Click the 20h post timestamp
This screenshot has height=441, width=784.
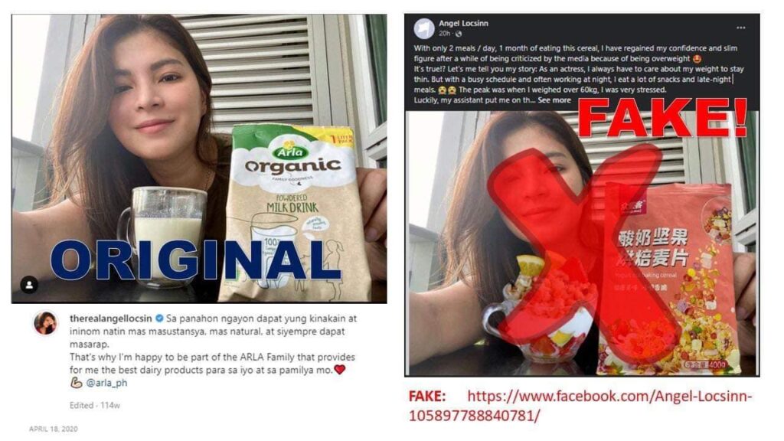[x=445, y=34]
